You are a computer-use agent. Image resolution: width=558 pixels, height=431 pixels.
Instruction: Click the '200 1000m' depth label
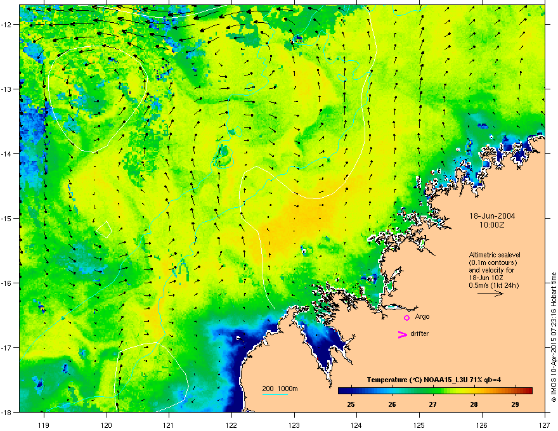point(280,389)
